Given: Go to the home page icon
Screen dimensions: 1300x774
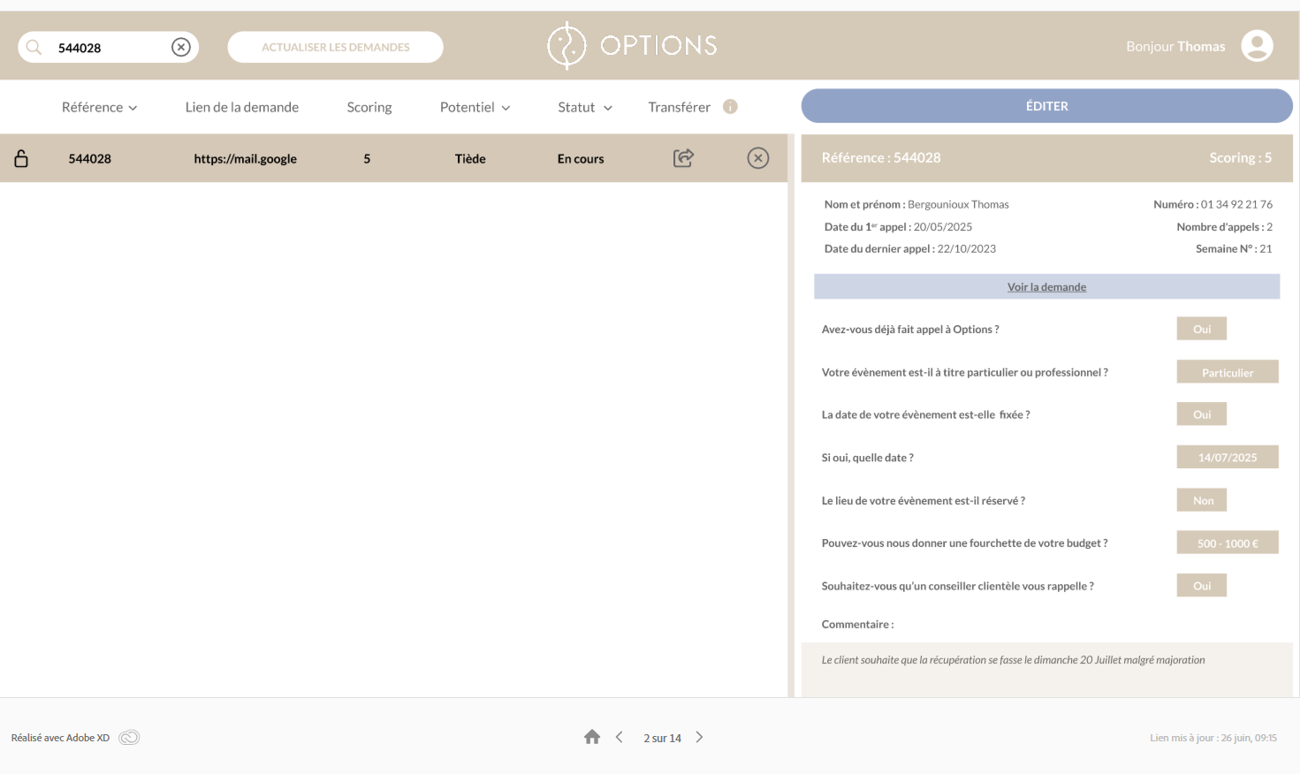Looking at the screenshot, I should pos(592,737).
